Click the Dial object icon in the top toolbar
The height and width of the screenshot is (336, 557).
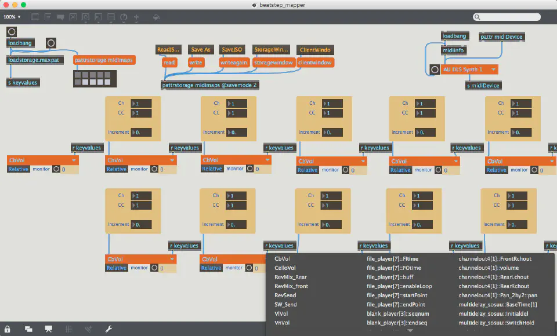tap(124, 17)
